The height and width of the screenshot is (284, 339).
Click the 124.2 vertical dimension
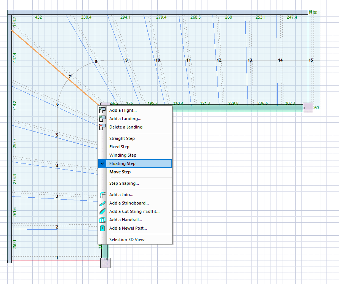(14, 22)
